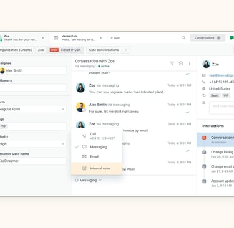Click the Conversation with Zoe heading
This screenshot has width=234, height=228.
coord(95,61)
